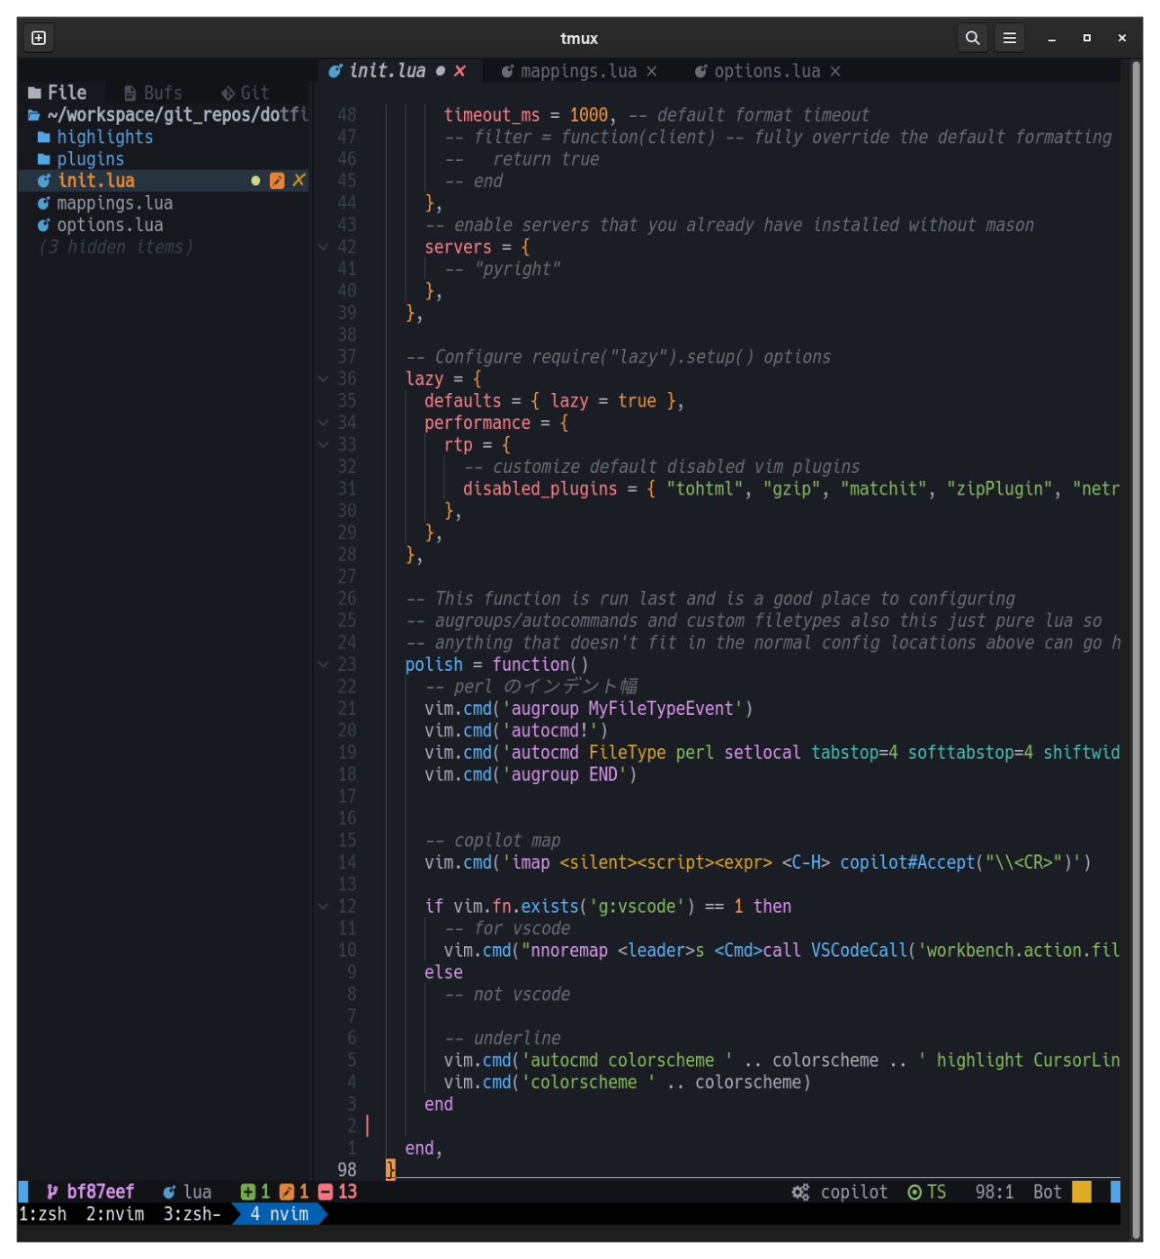Click the git removed count '13' in statusline
The height and width of the screenshot is (1259, 1160).
click(x=337, y=1192)
